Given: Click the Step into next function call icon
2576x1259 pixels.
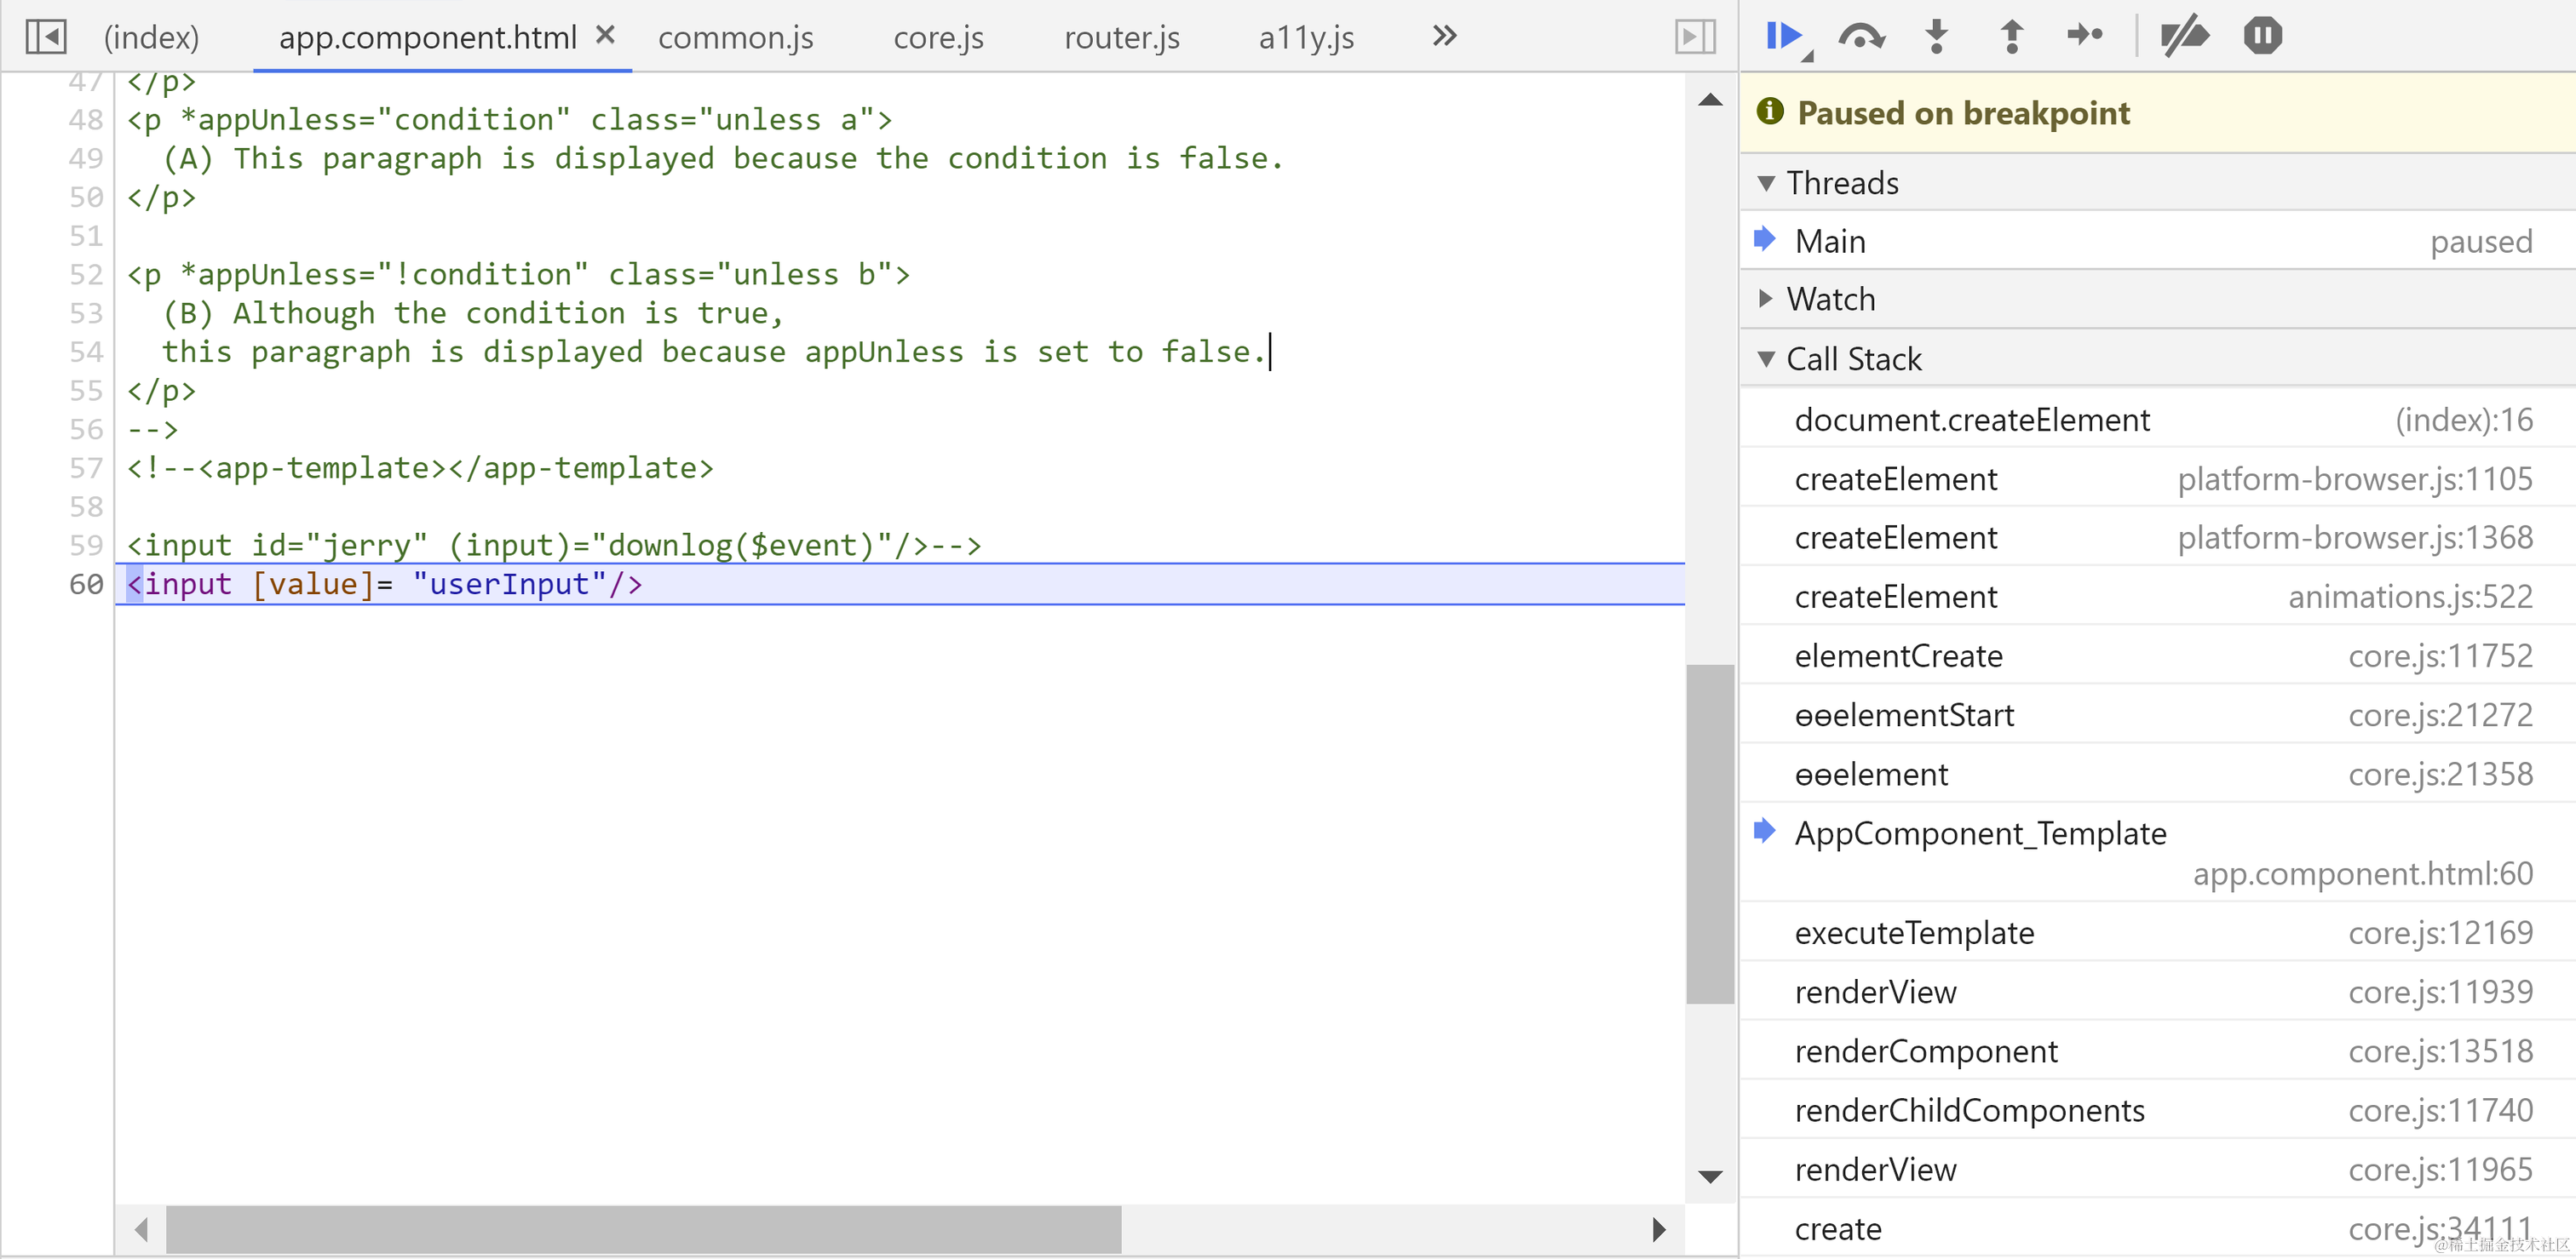Looking at the screenshot, I should coord(1936,37).
